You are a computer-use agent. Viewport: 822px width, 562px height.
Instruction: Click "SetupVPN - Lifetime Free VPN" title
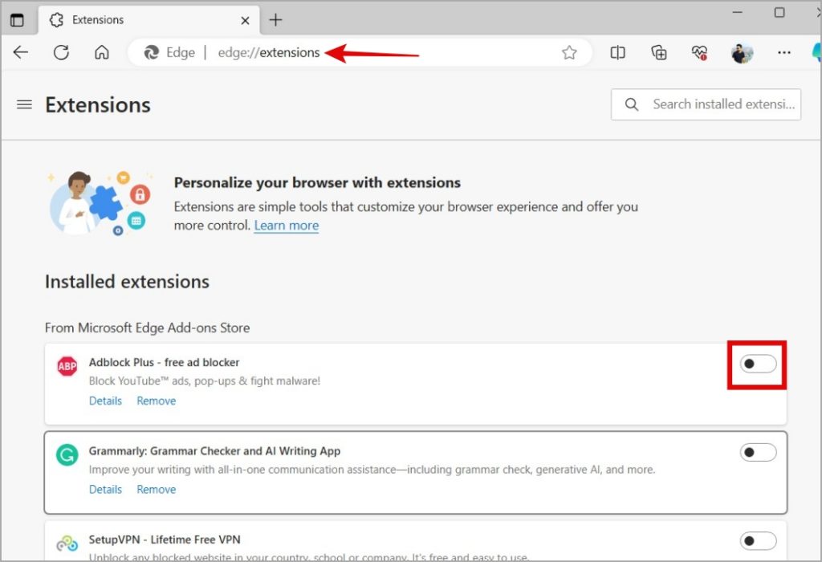pyautogui.click(x=165, y=540)
